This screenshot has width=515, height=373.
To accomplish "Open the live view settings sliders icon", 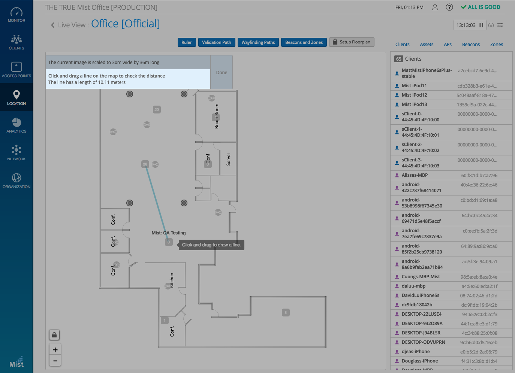I will (x=500, y=25).
